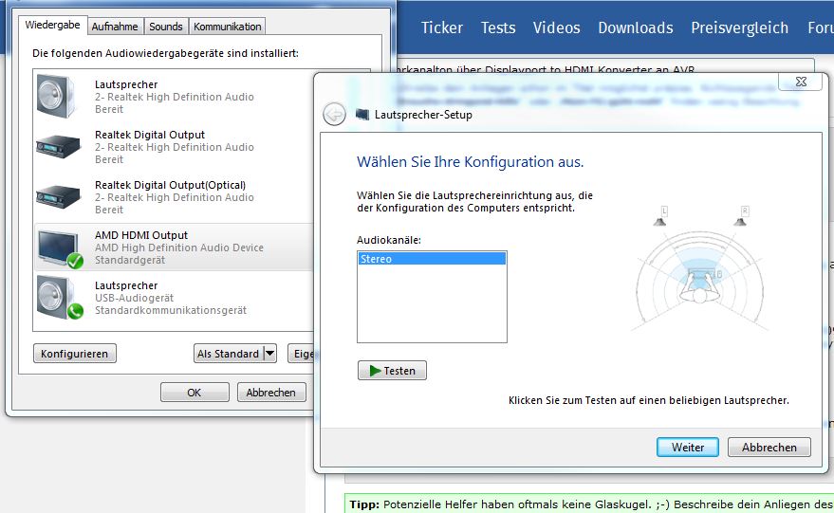Click Abbrechen in the sound dialog
The width and height of the screenshot is (834, 513).
(271, 393)
